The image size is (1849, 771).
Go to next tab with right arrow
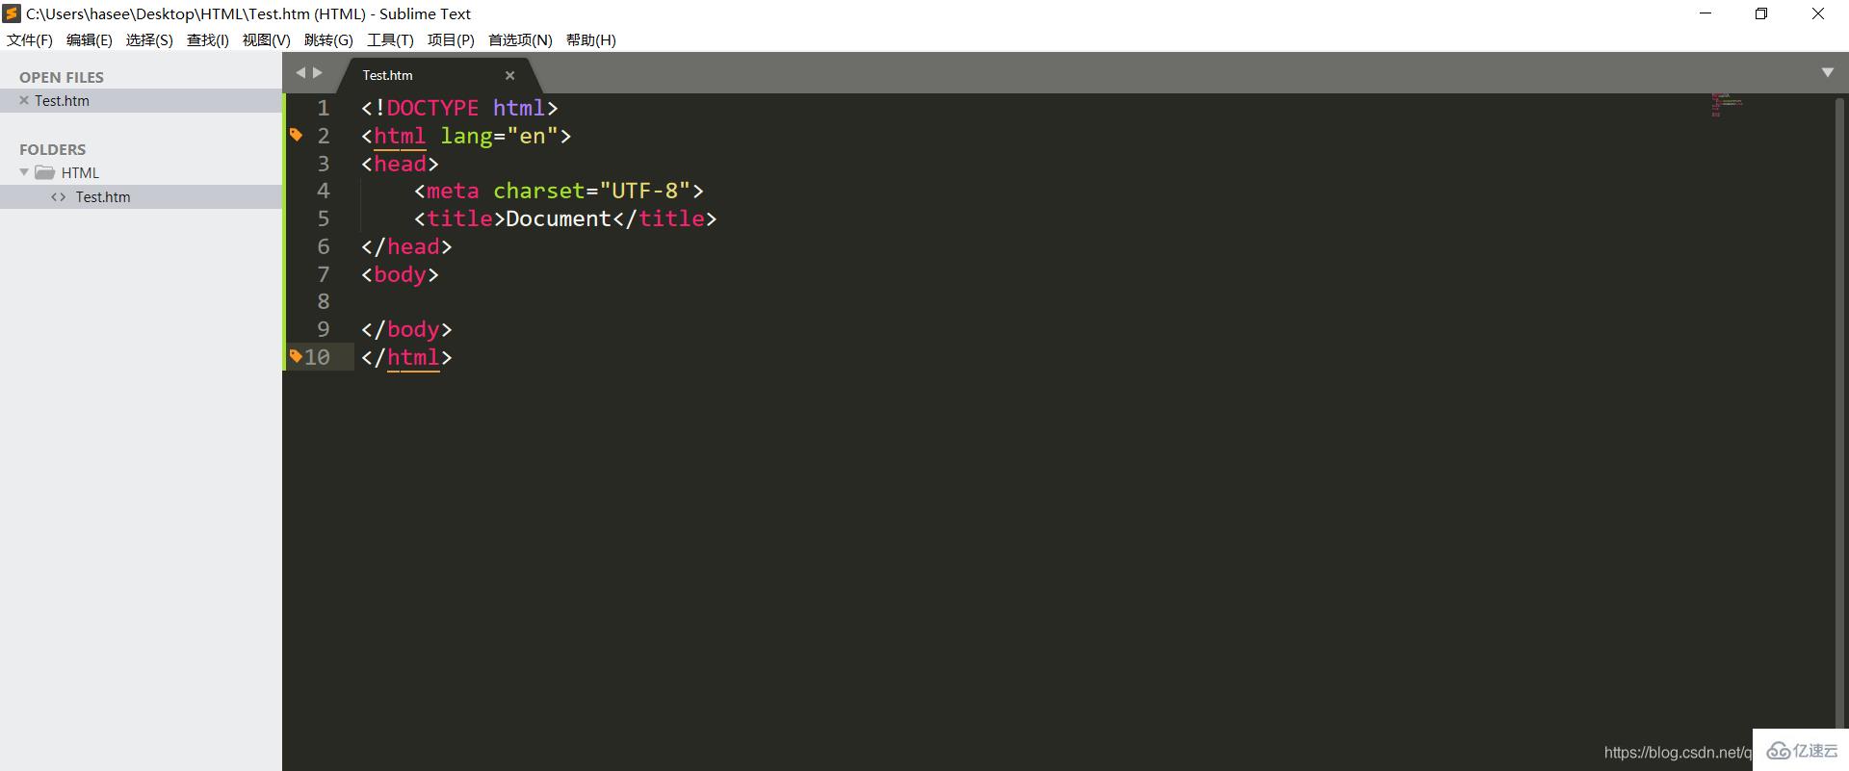point(318,72)
